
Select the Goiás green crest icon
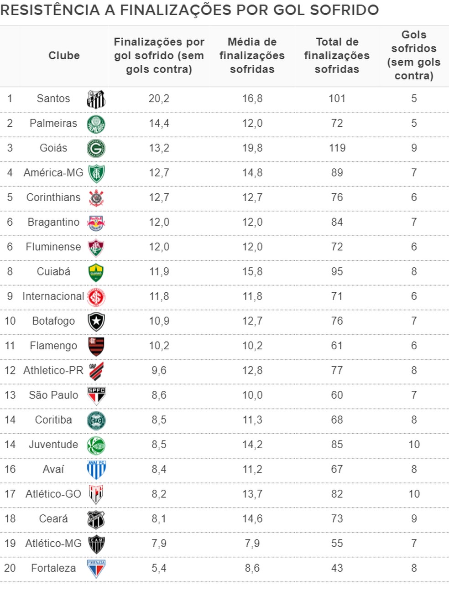pyautogui.click(x=96, y=149)
